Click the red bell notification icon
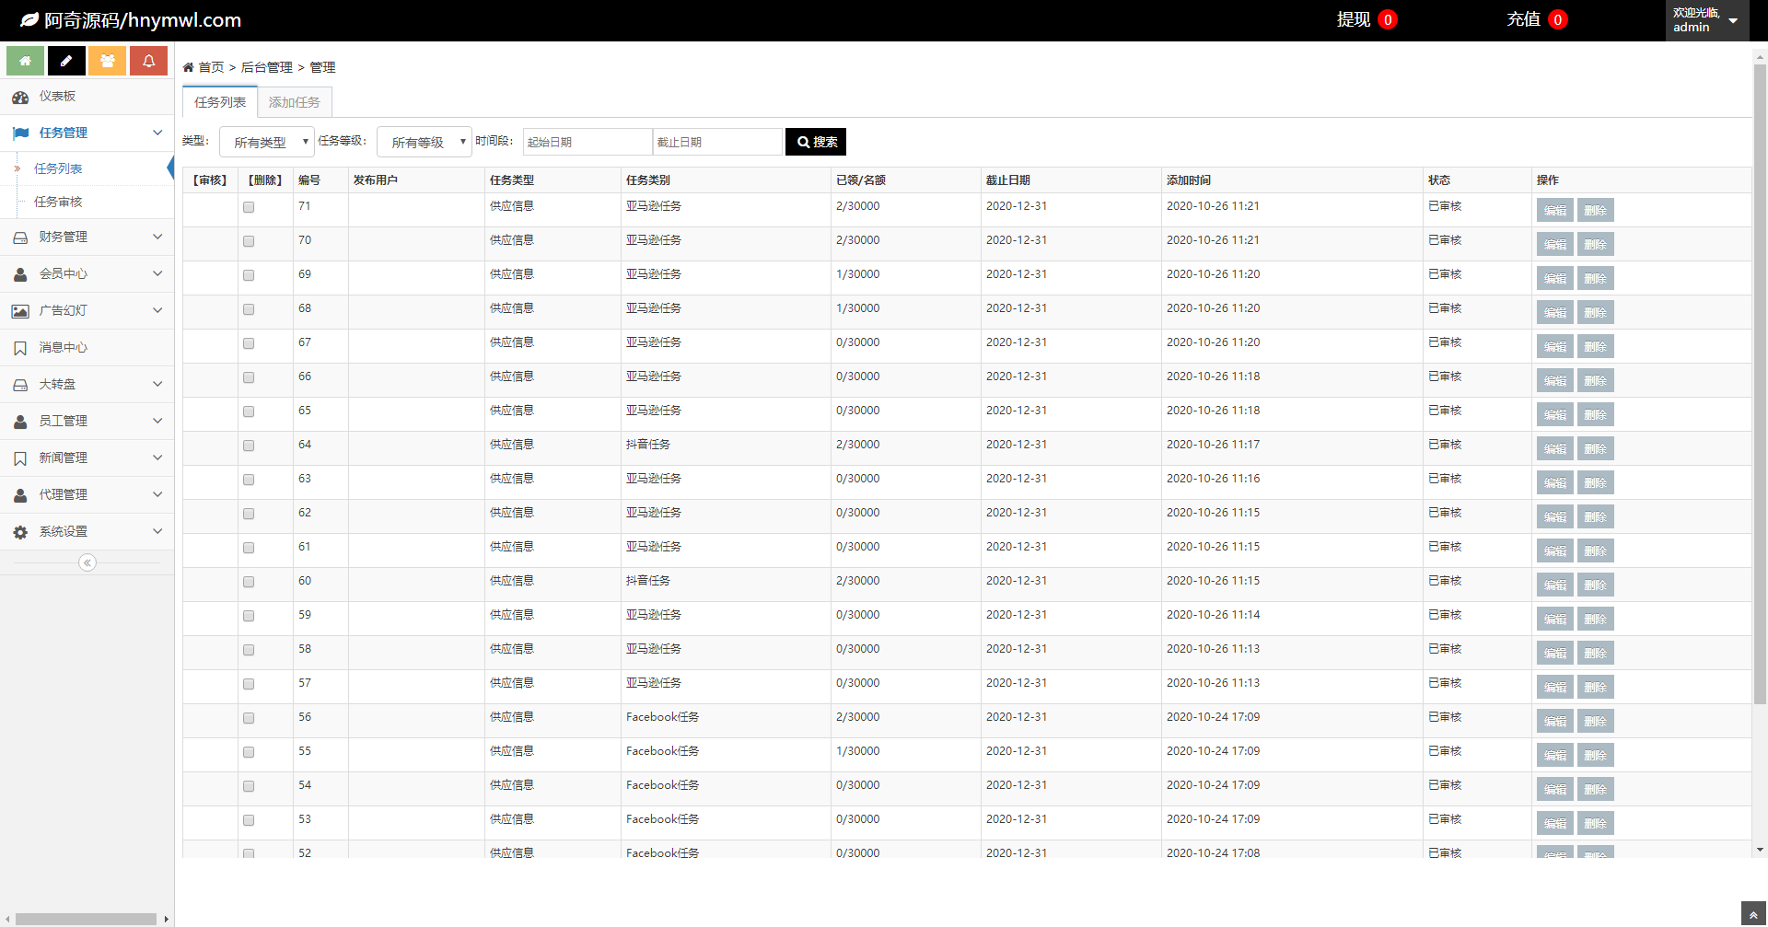Screen dimensions: 1768x927 (x=148, y=61)
